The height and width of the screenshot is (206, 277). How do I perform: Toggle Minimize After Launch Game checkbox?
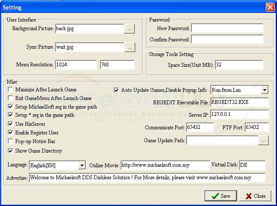click(x=10, y=89)
